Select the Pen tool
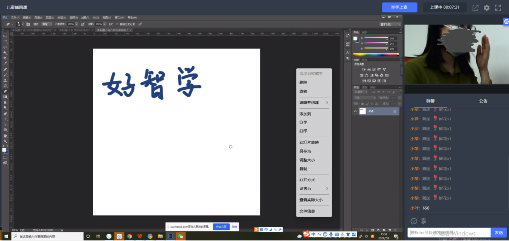The width and height of the screenshot is (509, 241). pos(5,114)
